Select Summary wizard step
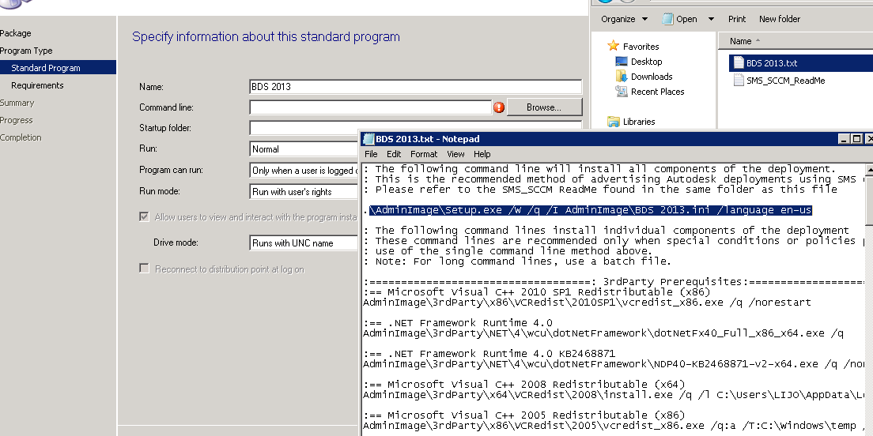 (17, 103)
